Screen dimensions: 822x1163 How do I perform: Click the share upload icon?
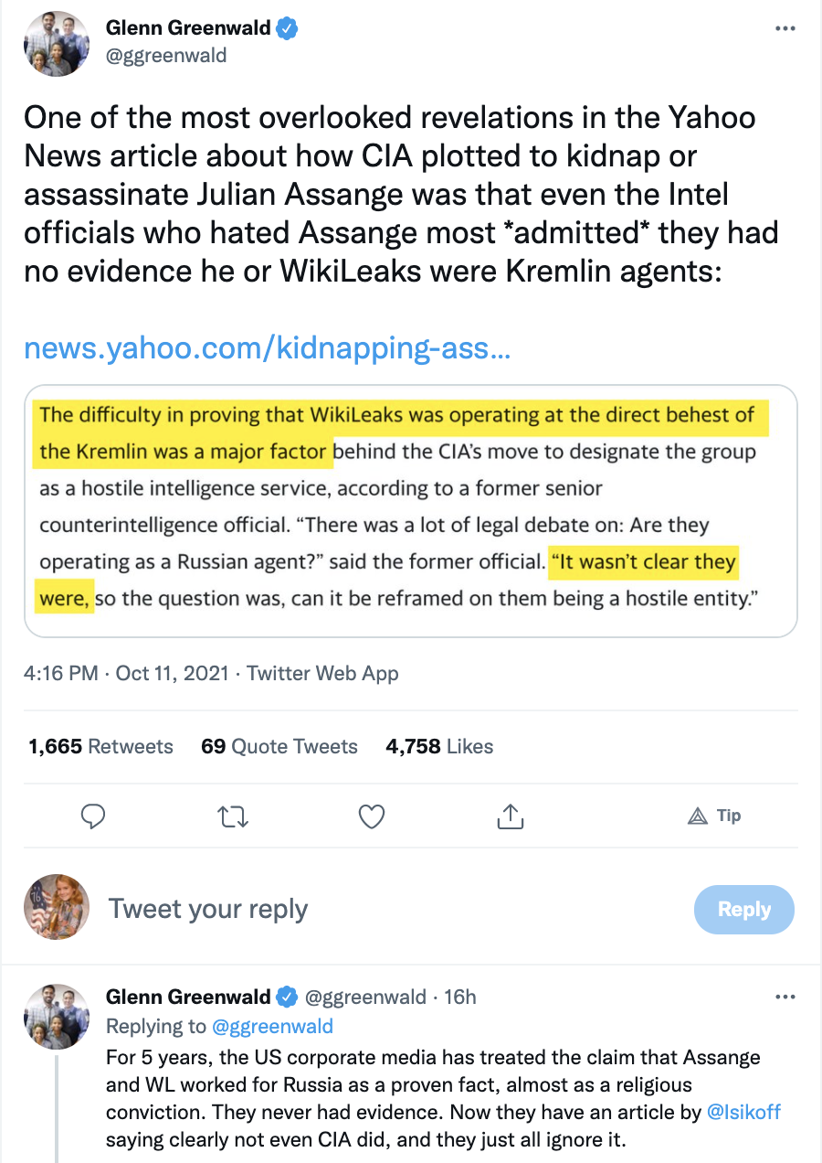(x=511, y=816)
